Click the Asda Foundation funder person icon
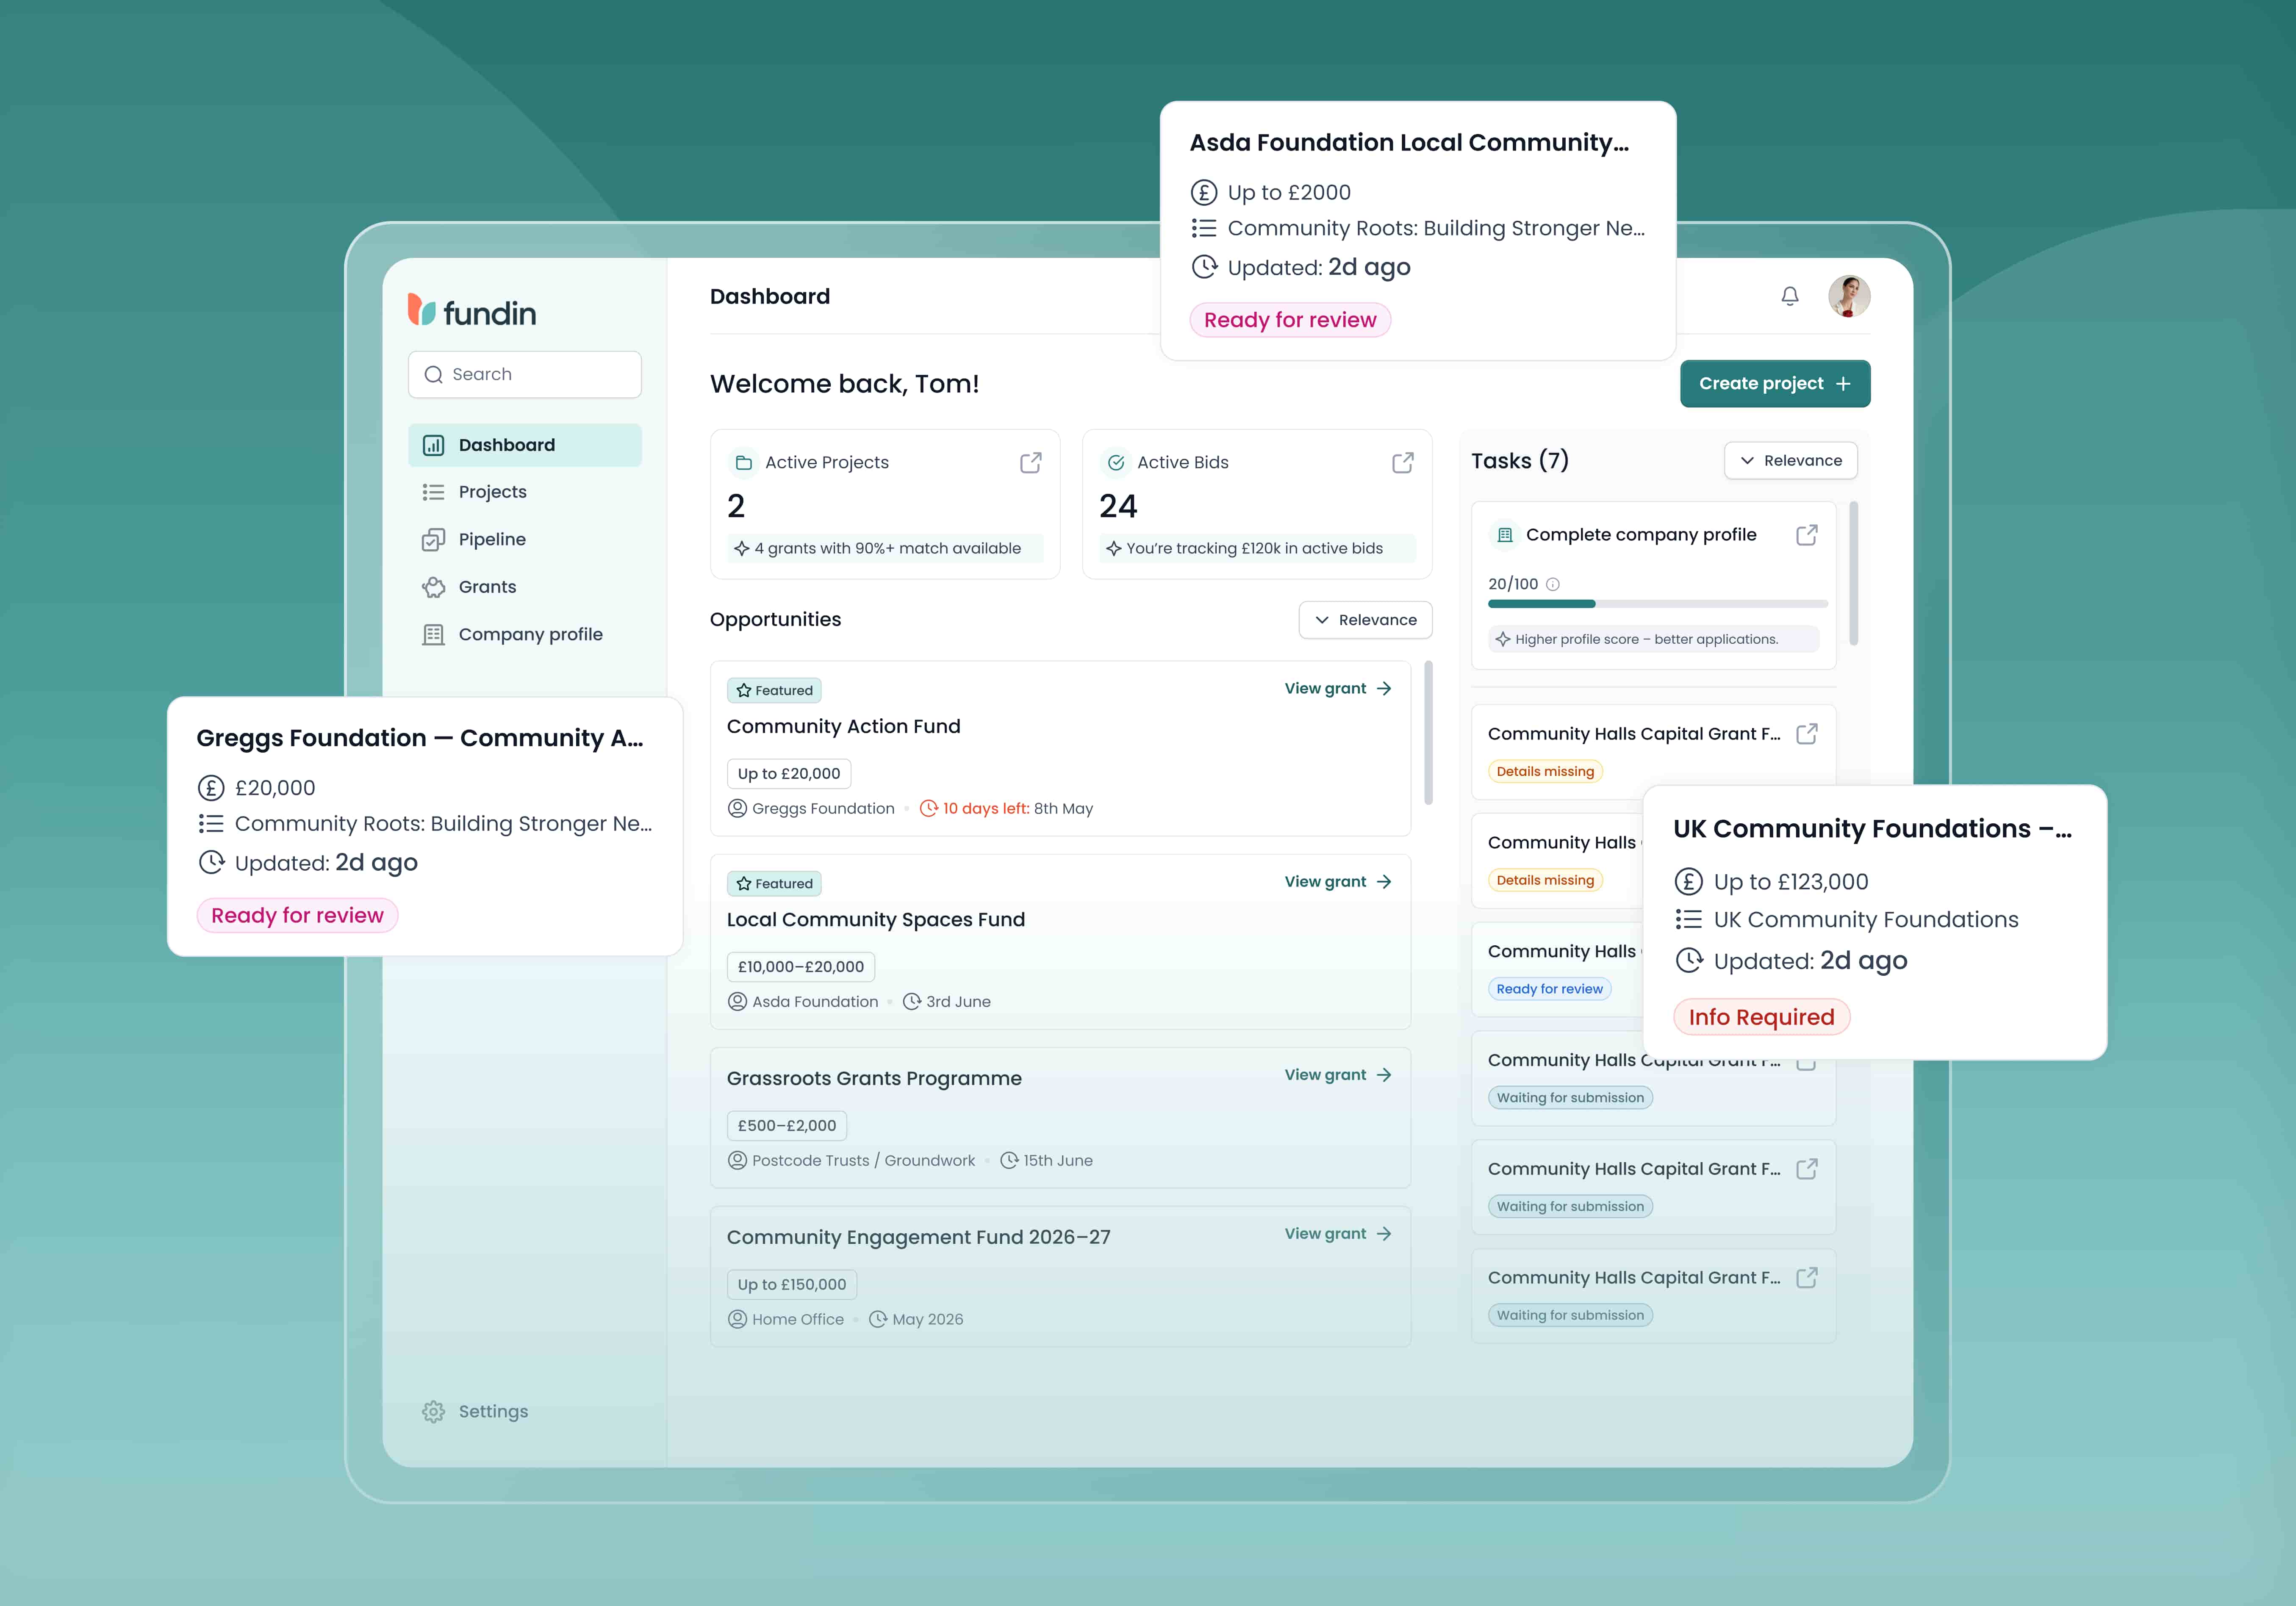 point(737,1001)
